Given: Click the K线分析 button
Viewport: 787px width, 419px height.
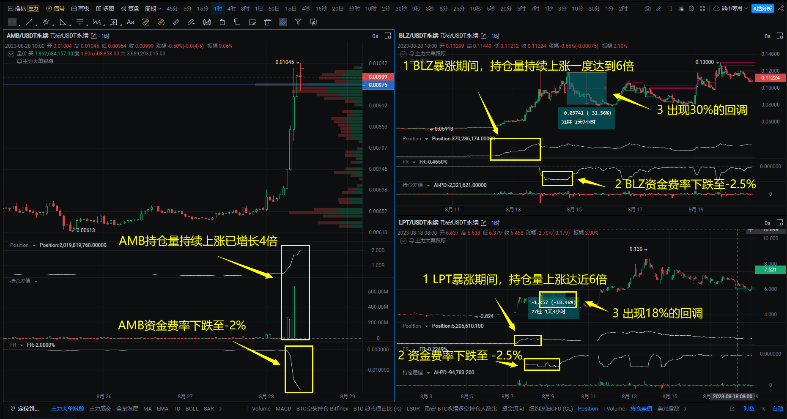Looking at the screenshot, I should coord(762,8).
